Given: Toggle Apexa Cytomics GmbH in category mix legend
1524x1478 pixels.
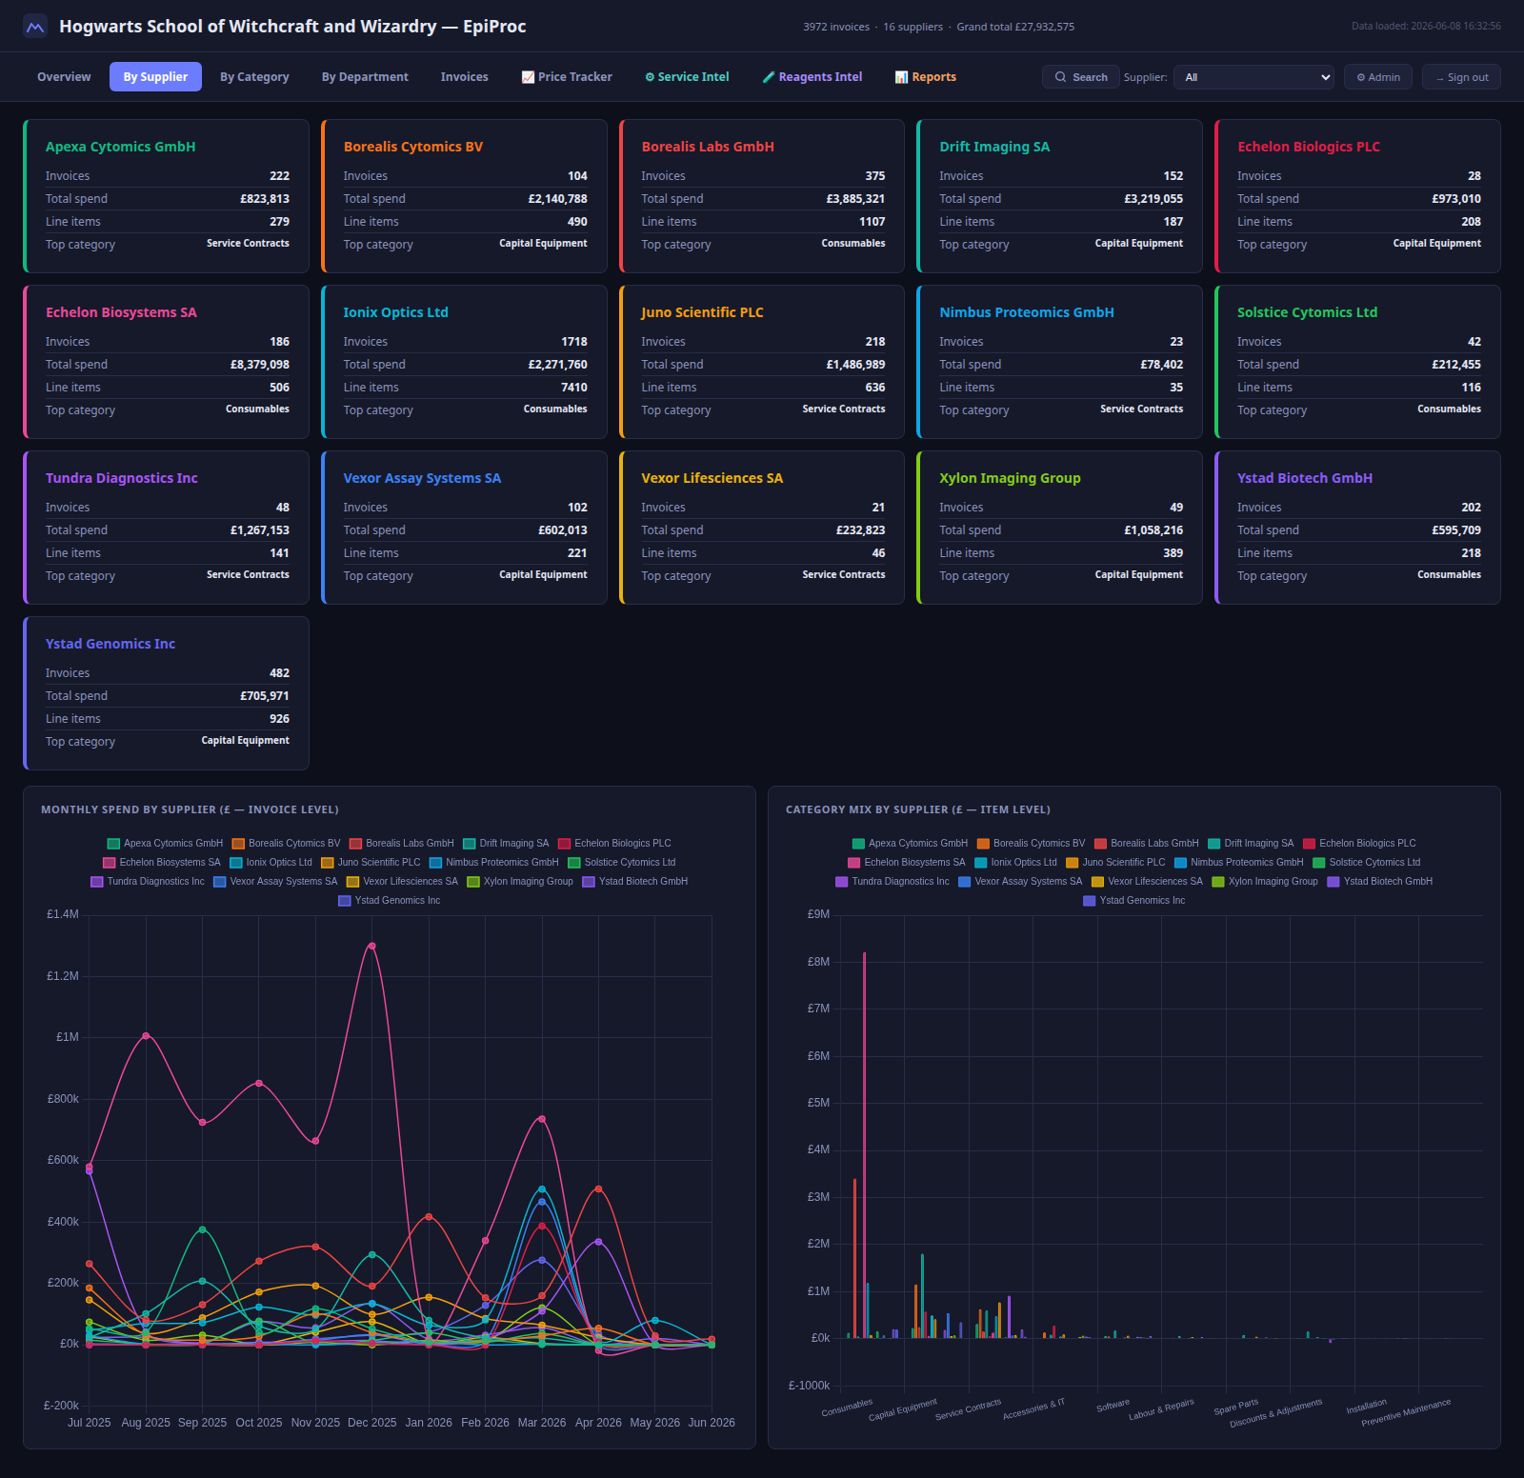Looking at the screenshot, I should 910,844.
